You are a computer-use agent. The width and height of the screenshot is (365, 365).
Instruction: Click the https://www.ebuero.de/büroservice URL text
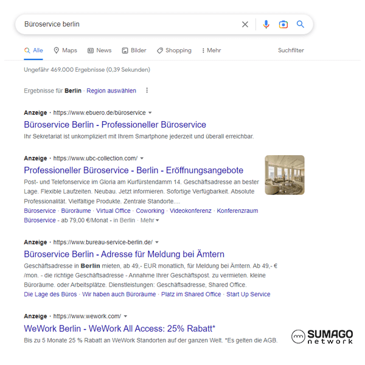(x=99, y=113)
